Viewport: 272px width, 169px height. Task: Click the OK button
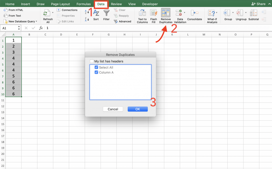(x=138, y=109)
